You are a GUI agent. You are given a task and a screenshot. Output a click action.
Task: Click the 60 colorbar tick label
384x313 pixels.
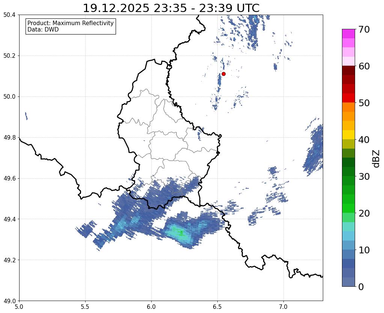364,66
